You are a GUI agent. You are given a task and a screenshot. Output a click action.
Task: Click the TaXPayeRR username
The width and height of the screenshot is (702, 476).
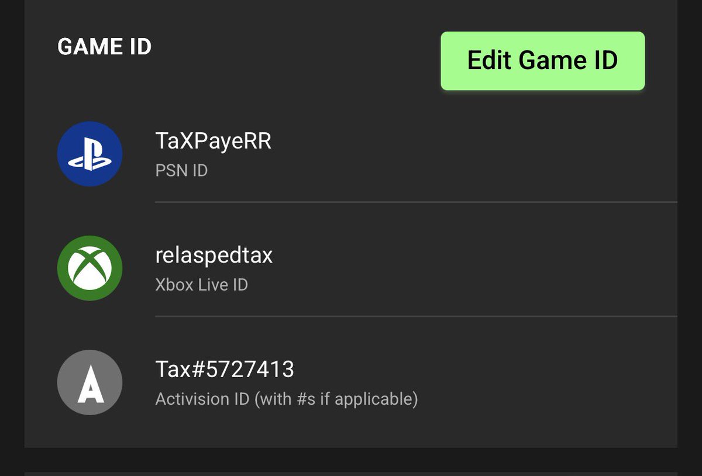click(x=213, y=141)
